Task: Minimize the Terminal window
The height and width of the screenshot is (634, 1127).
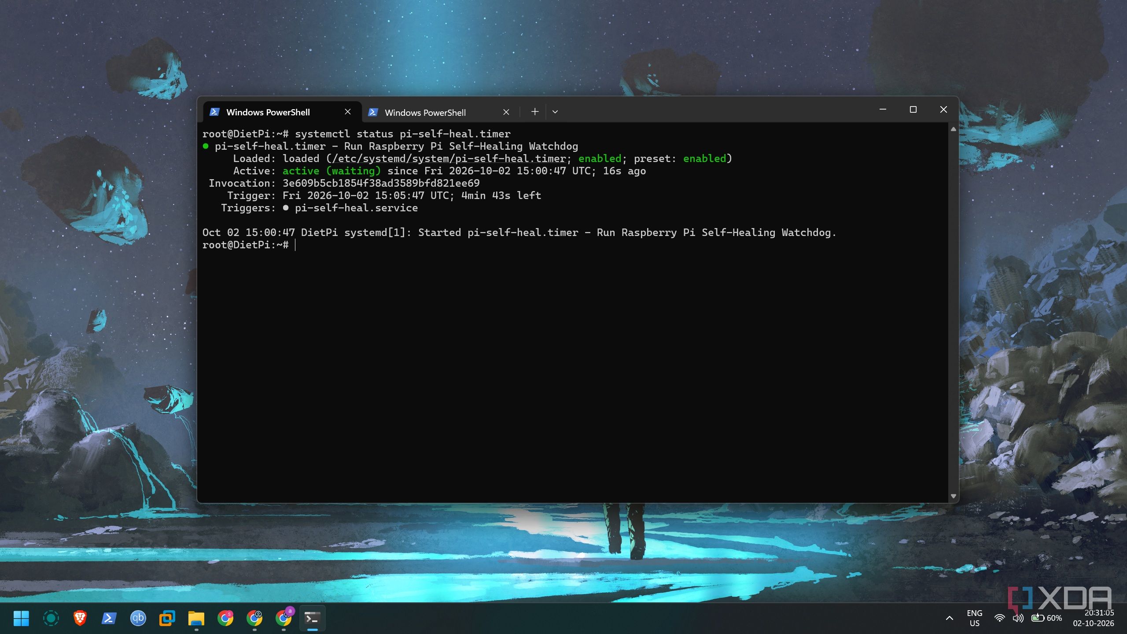Action: click(x=883, y=109)
